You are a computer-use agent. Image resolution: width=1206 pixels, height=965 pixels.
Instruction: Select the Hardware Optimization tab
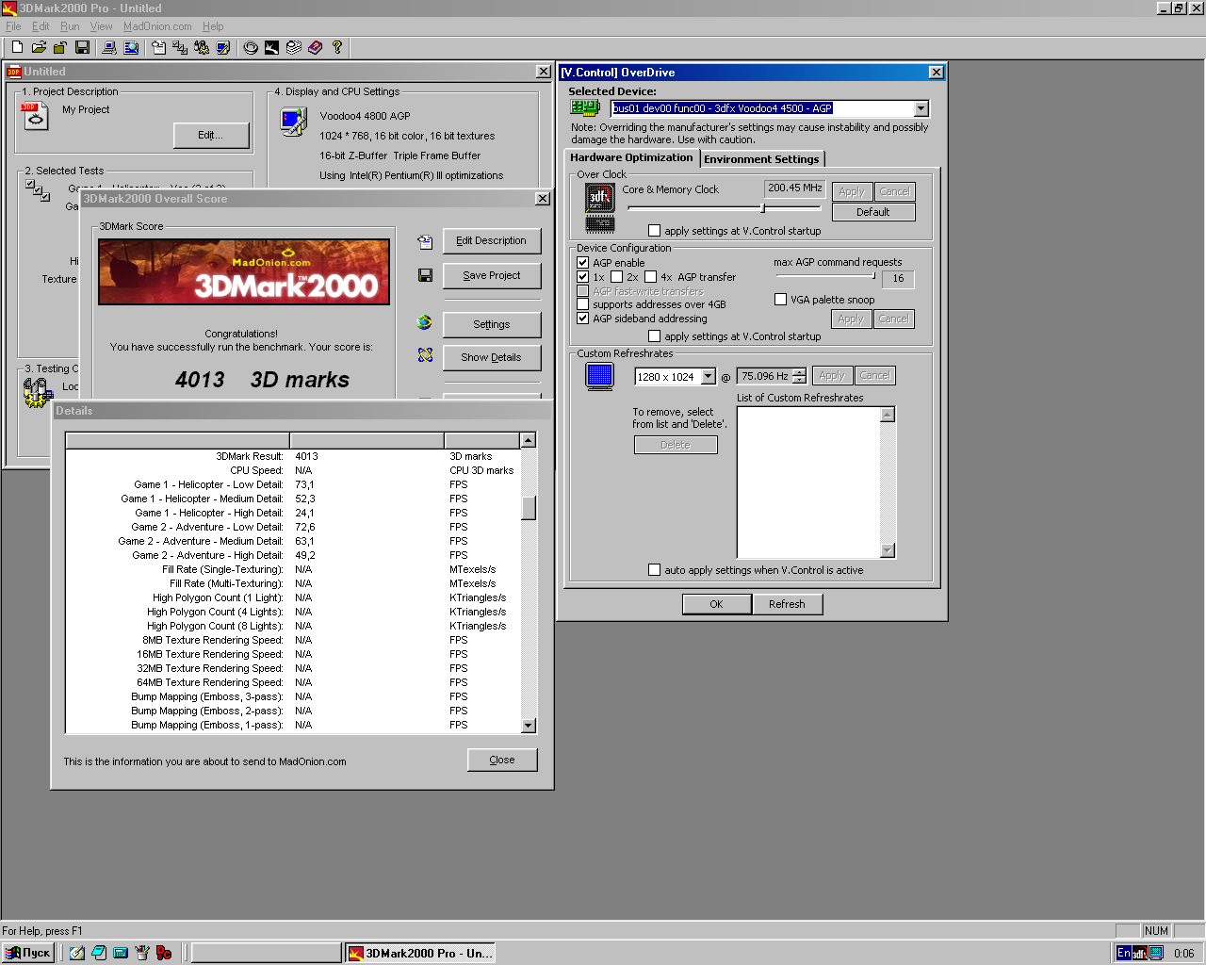(631, 157)
